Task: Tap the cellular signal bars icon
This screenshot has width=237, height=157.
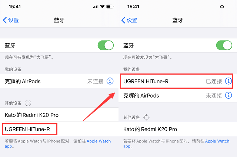Action: (96, 7)
